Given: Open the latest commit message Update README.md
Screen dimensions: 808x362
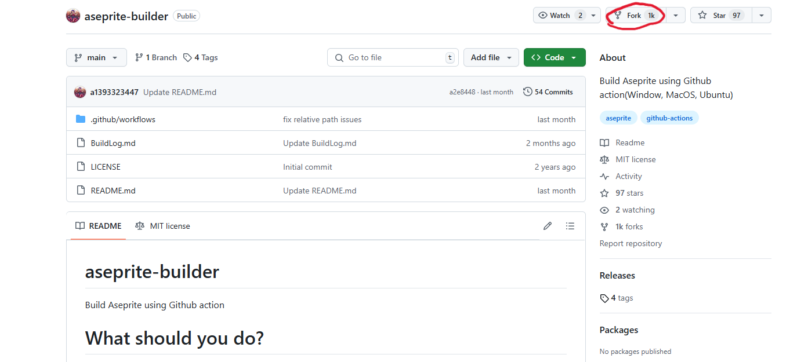Looking at the screenshot, I should tap(180, 92).
